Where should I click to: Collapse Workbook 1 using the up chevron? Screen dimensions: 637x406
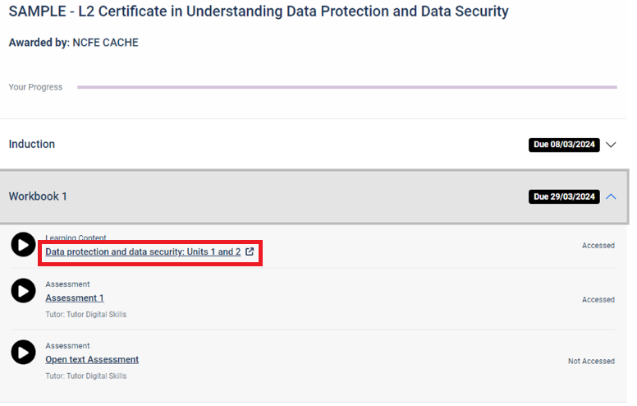pyautogui.click(x=611, y=197)
